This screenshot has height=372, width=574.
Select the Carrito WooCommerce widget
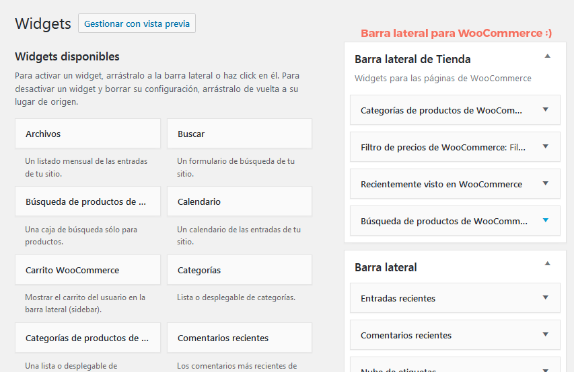click(87, 270)
